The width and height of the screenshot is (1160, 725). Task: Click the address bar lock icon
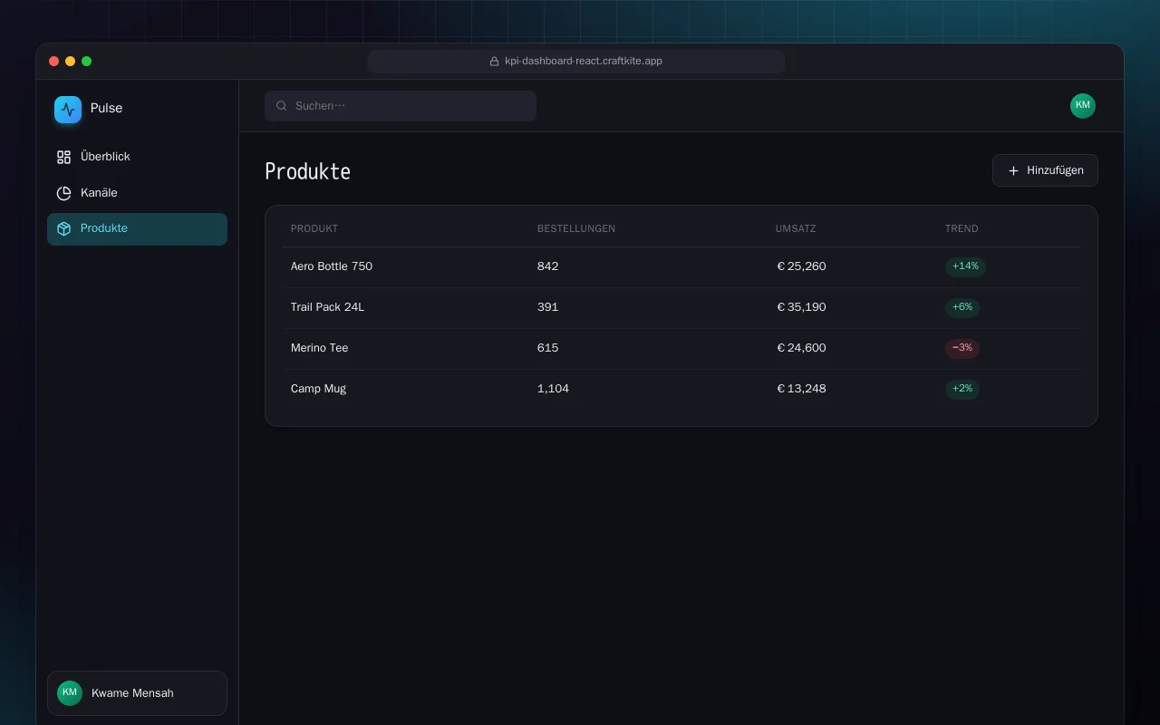pyautogui.click(x=494, y=62)
